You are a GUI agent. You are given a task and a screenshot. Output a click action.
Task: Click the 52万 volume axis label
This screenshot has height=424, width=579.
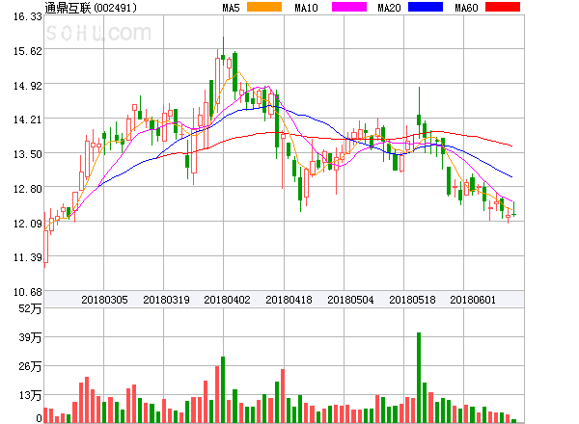[30, 308]
